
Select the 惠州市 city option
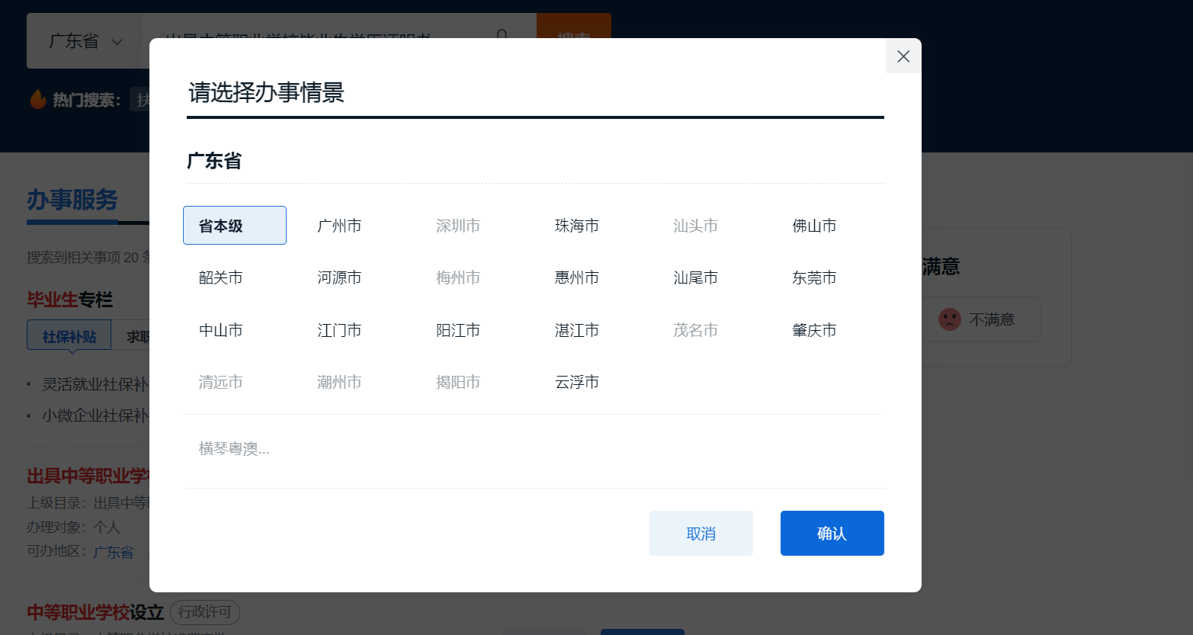576,277
